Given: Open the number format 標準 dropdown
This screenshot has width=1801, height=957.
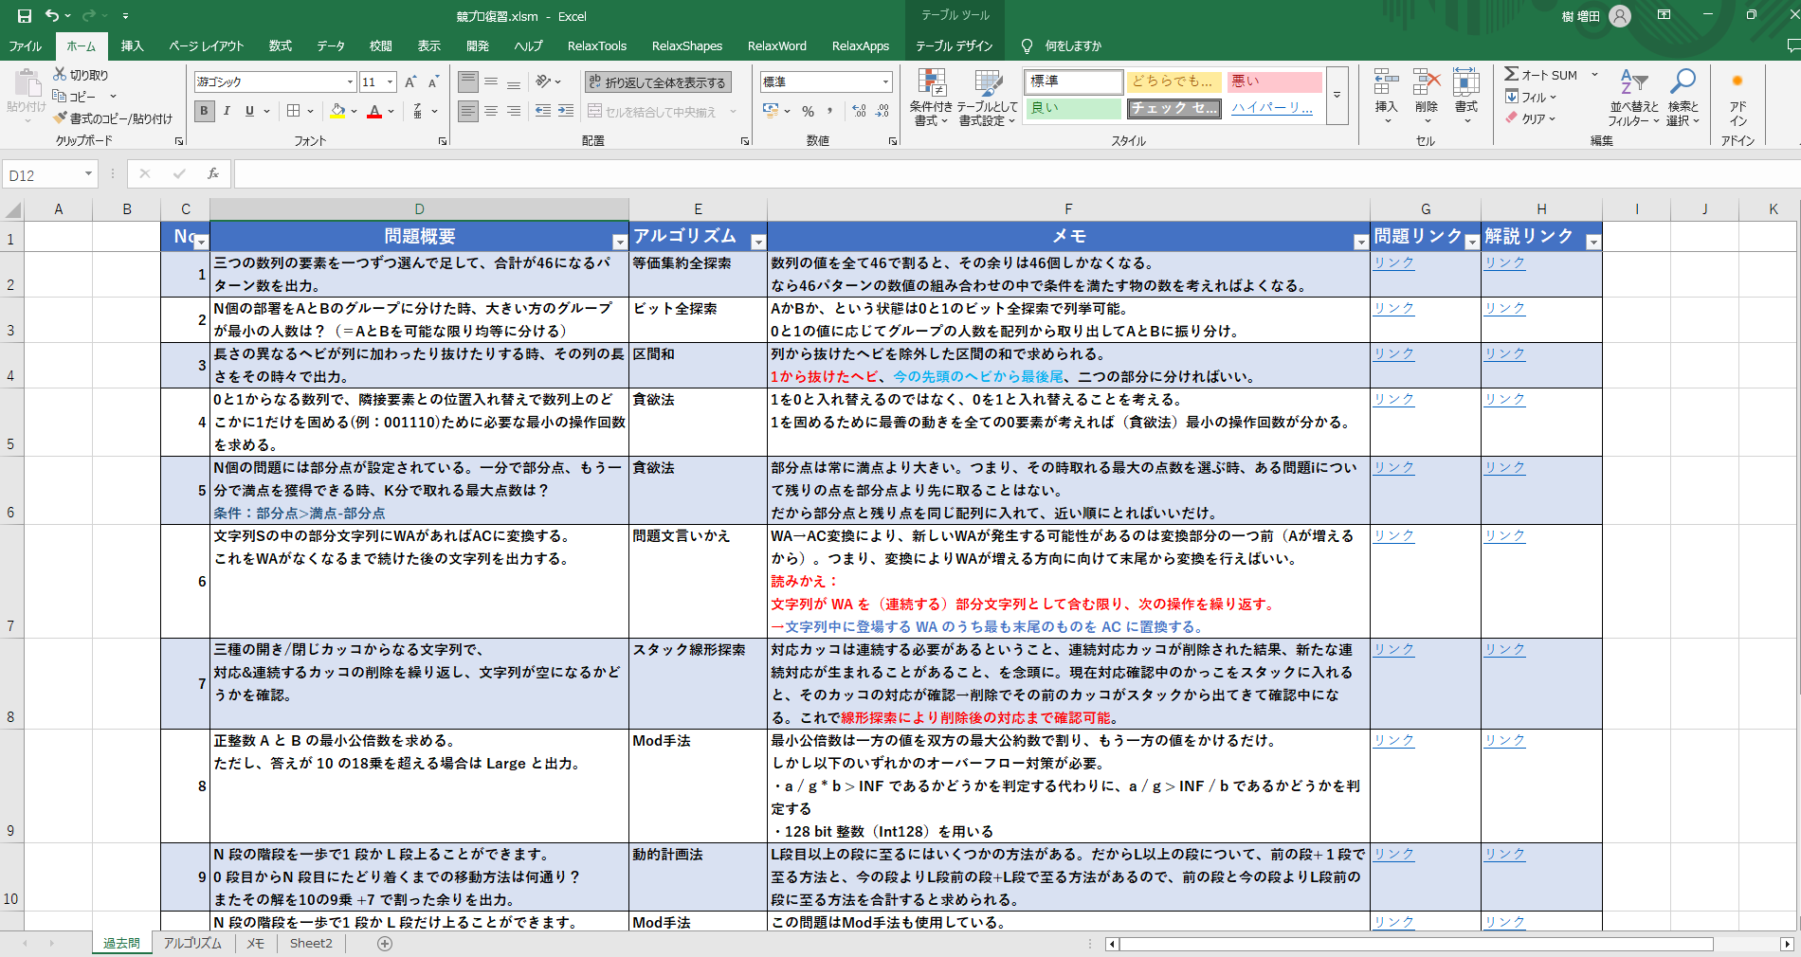Looking at the screenshot, I should [885, 82].
